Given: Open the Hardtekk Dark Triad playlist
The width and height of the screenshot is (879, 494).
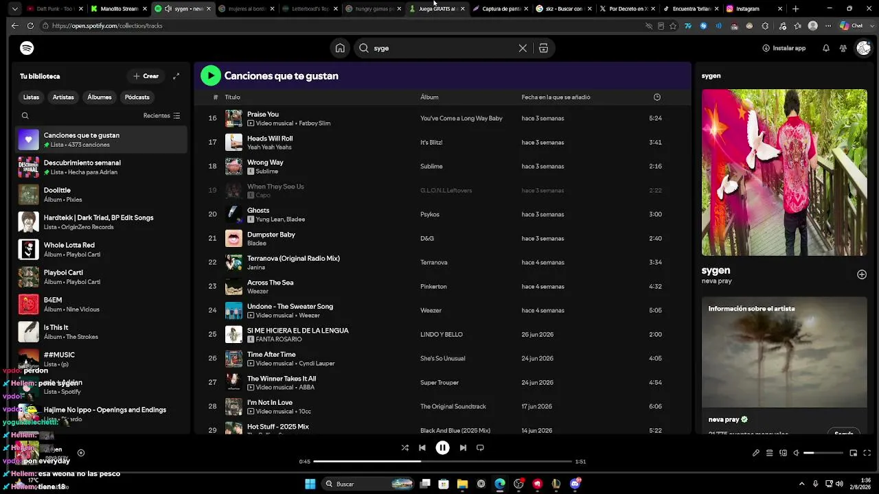Looking at the screenshot, I should (101, 222).
